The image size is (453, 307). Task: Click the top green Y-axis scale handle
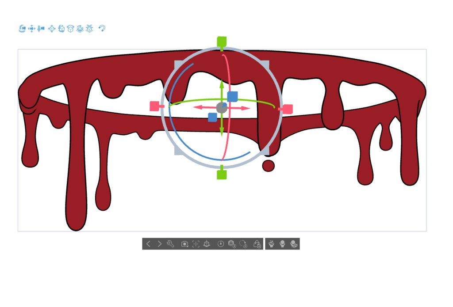click(222, 42)
